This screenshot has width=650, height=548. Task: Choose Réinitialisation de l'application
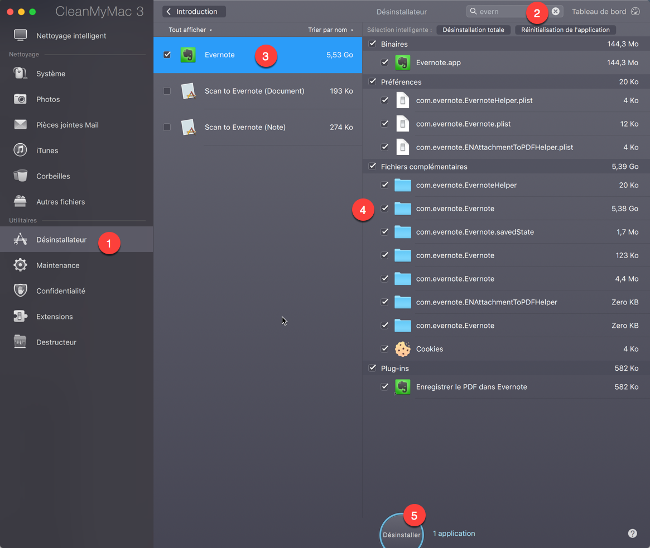(x=565, y=30)
